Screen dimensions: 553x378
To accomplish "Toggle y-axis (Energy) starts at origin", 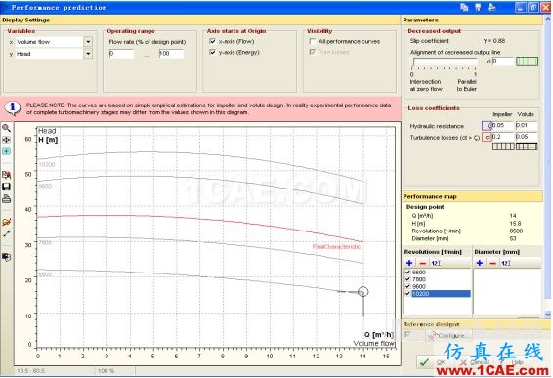I will point(213,52).
